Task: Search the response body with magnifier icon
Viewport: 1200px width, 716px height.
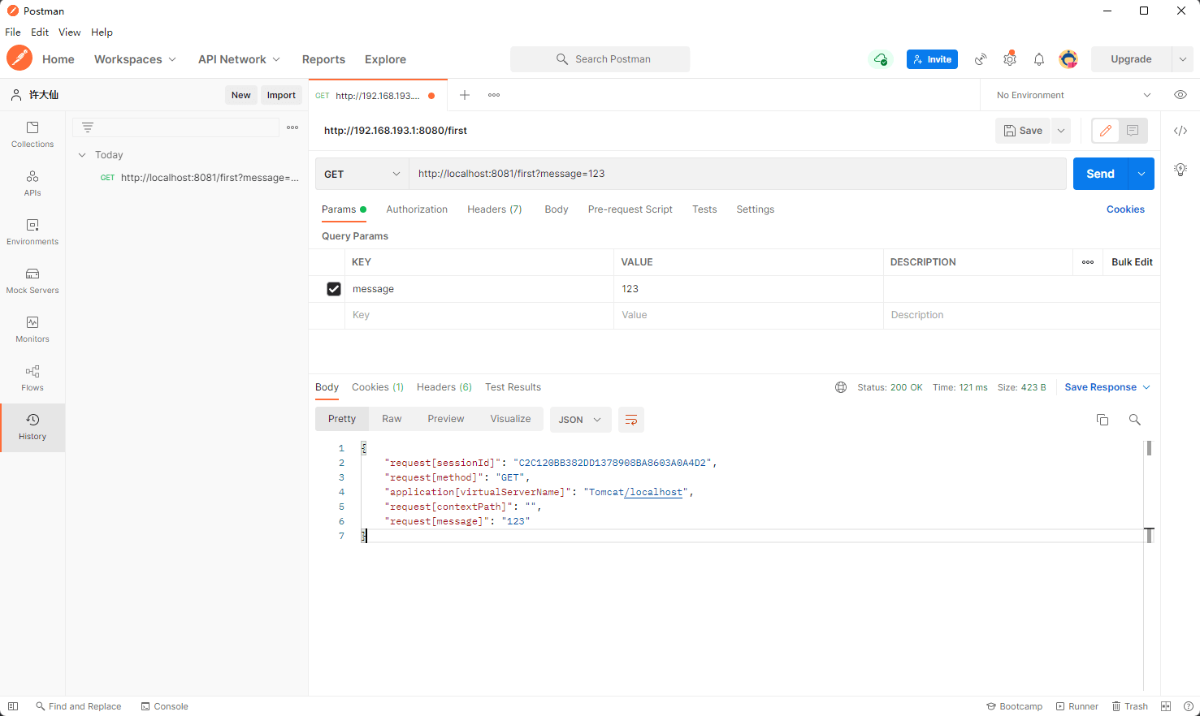Action: tap(1135, 420)
